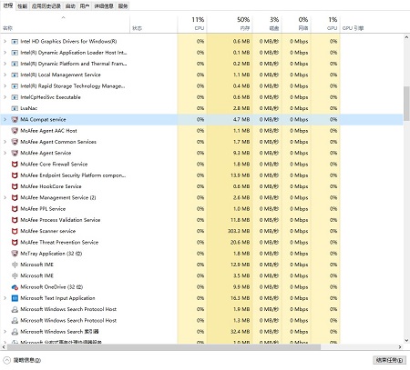Click the McAfee Management Service (2) icon

click(15, 198)
